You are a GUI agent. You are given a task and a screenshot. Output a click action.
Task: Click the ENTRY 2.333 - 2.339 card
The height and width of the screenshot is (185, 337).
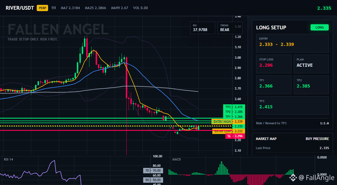click(x=292, y=43)
